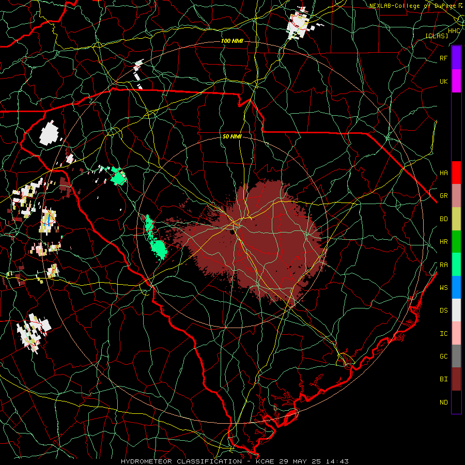The height and width of the screenshot is (465, 465).
Task: Click the RF legend label
Action: pyautogui.click(x=444, y=58)
